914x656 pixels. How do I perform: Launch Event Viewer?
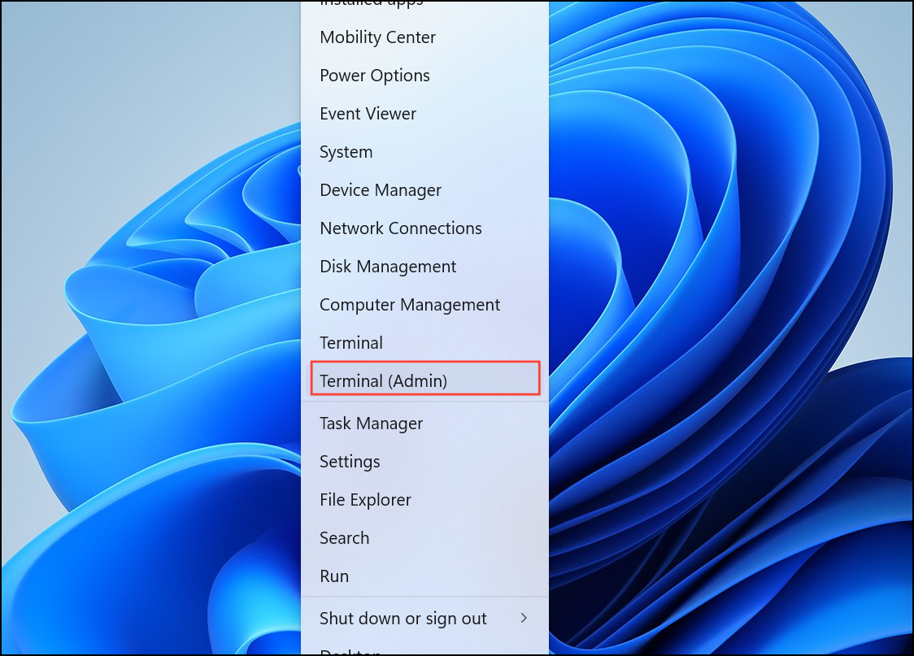click(368, 114)
